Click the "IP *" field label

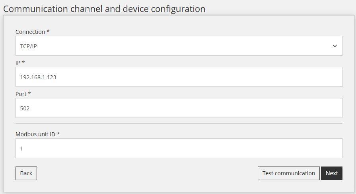(x=20, y=63)
